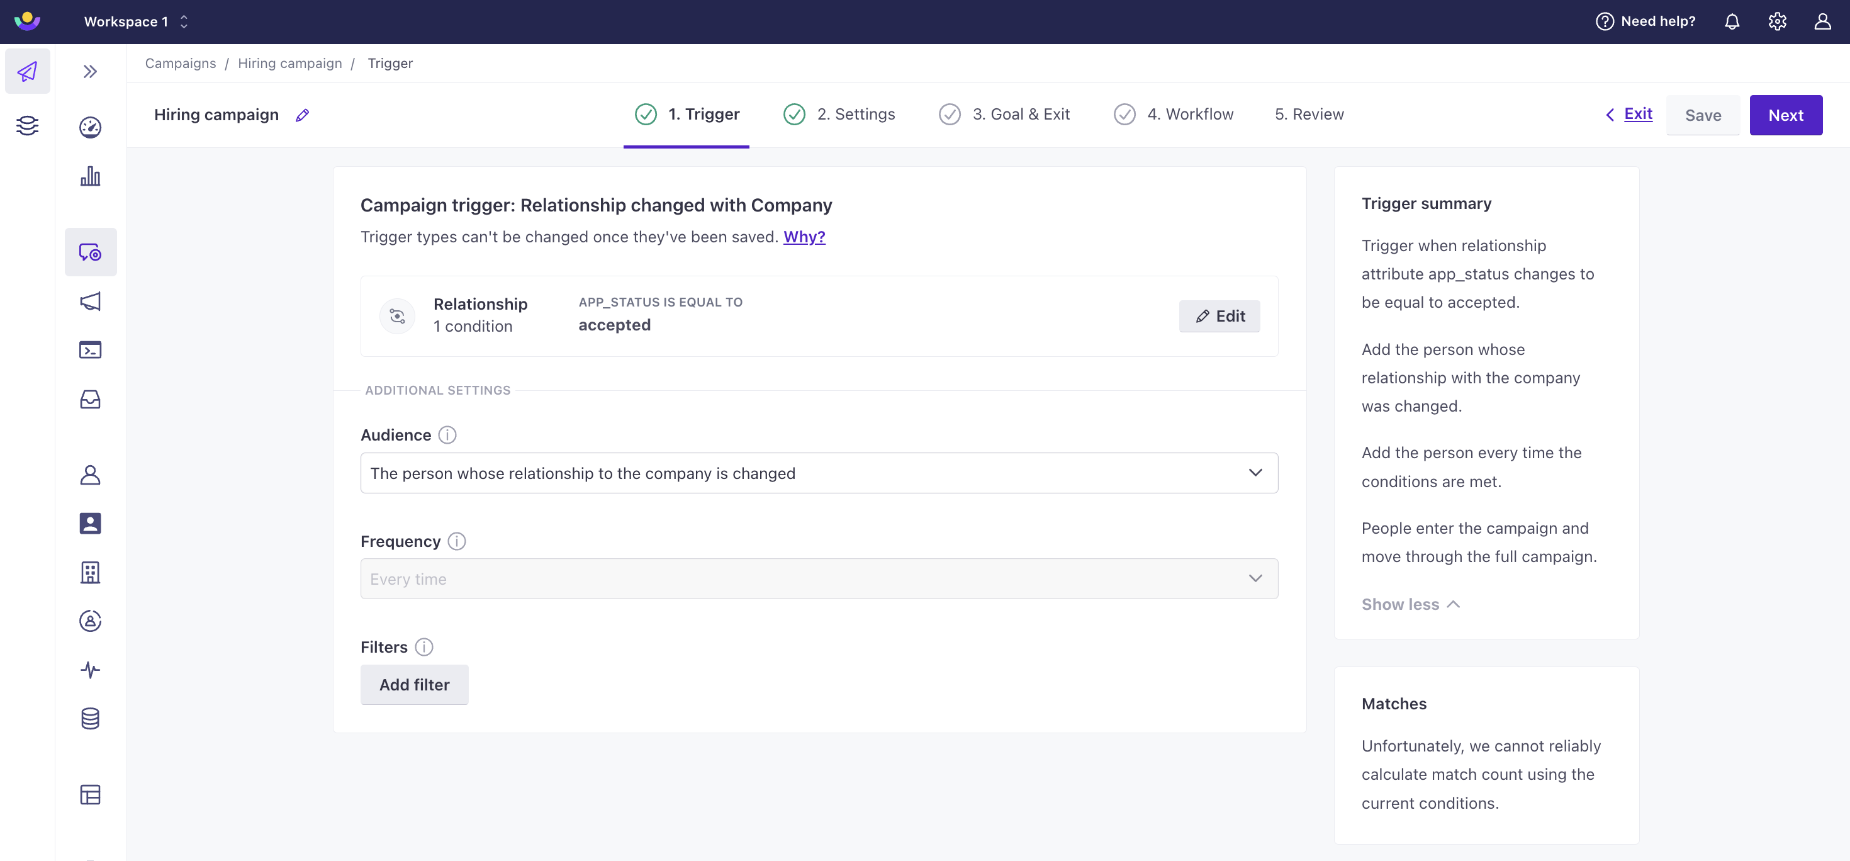Click the Add filter button
1850x861 pixels.
point(414,684)
